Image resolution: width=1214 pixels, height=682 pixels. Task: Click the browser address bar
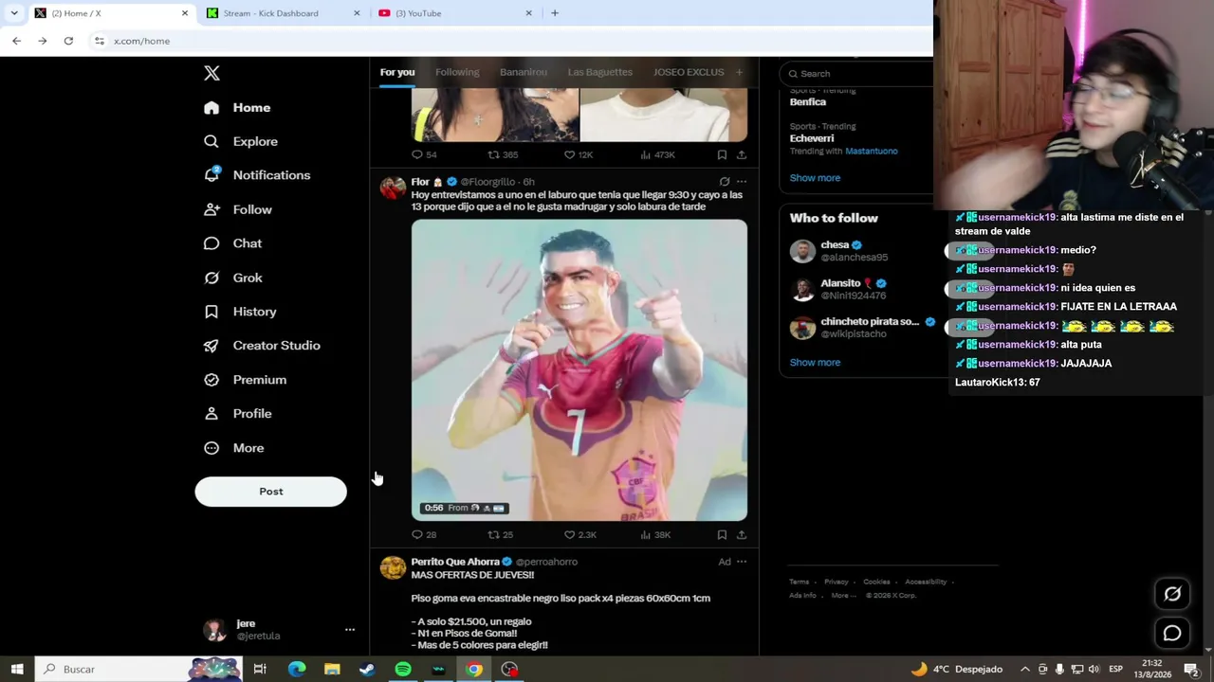point(512,41)
